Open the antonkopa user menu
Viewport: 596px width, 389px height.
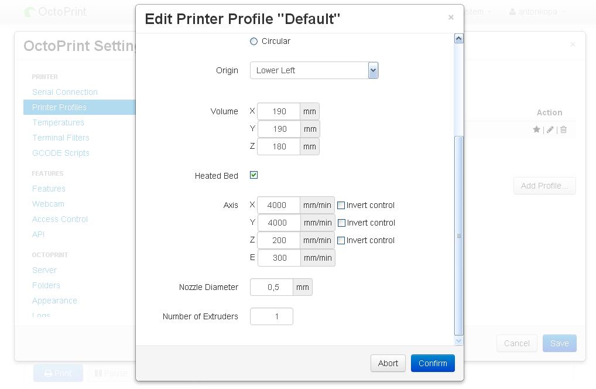click(537, 12)
